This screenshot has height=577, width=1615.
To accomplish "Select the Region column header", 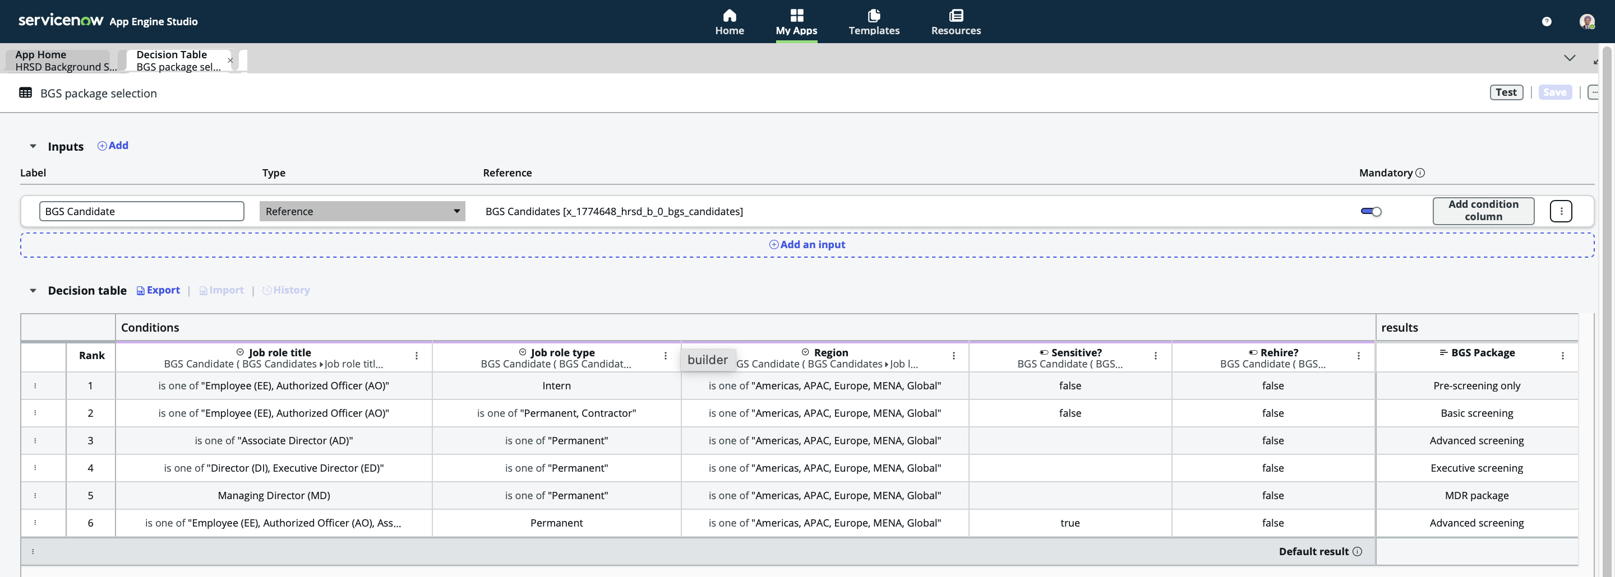I will (x=825, y=358).
